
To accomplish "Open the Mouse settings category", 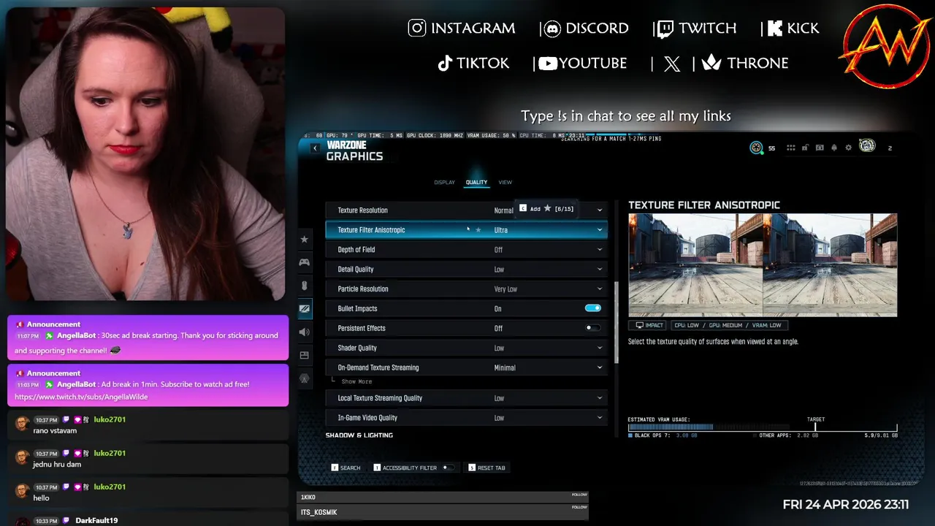I will [305, 286].
